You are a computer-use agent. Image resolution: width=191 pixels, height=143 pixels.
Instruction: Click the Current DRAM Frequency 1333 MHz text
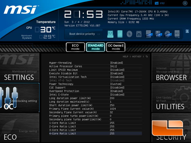131,19
